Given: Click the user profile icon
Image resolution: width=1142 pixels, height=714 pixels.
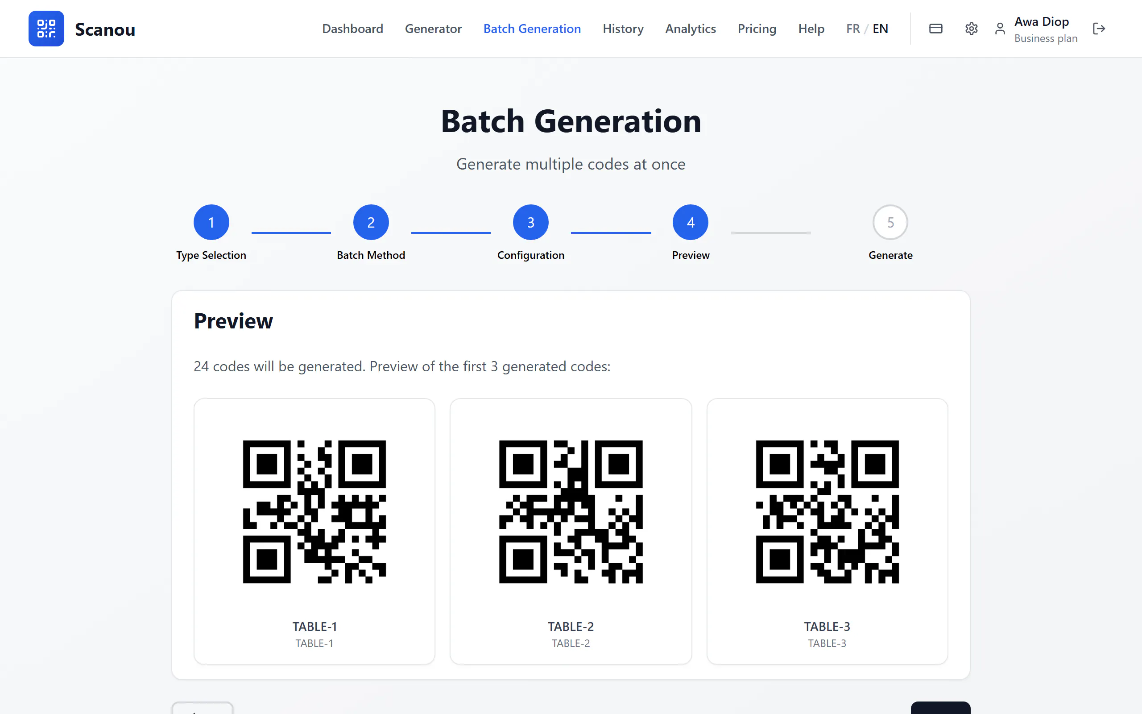Looking at the screenshot, I should [1000, 29].
